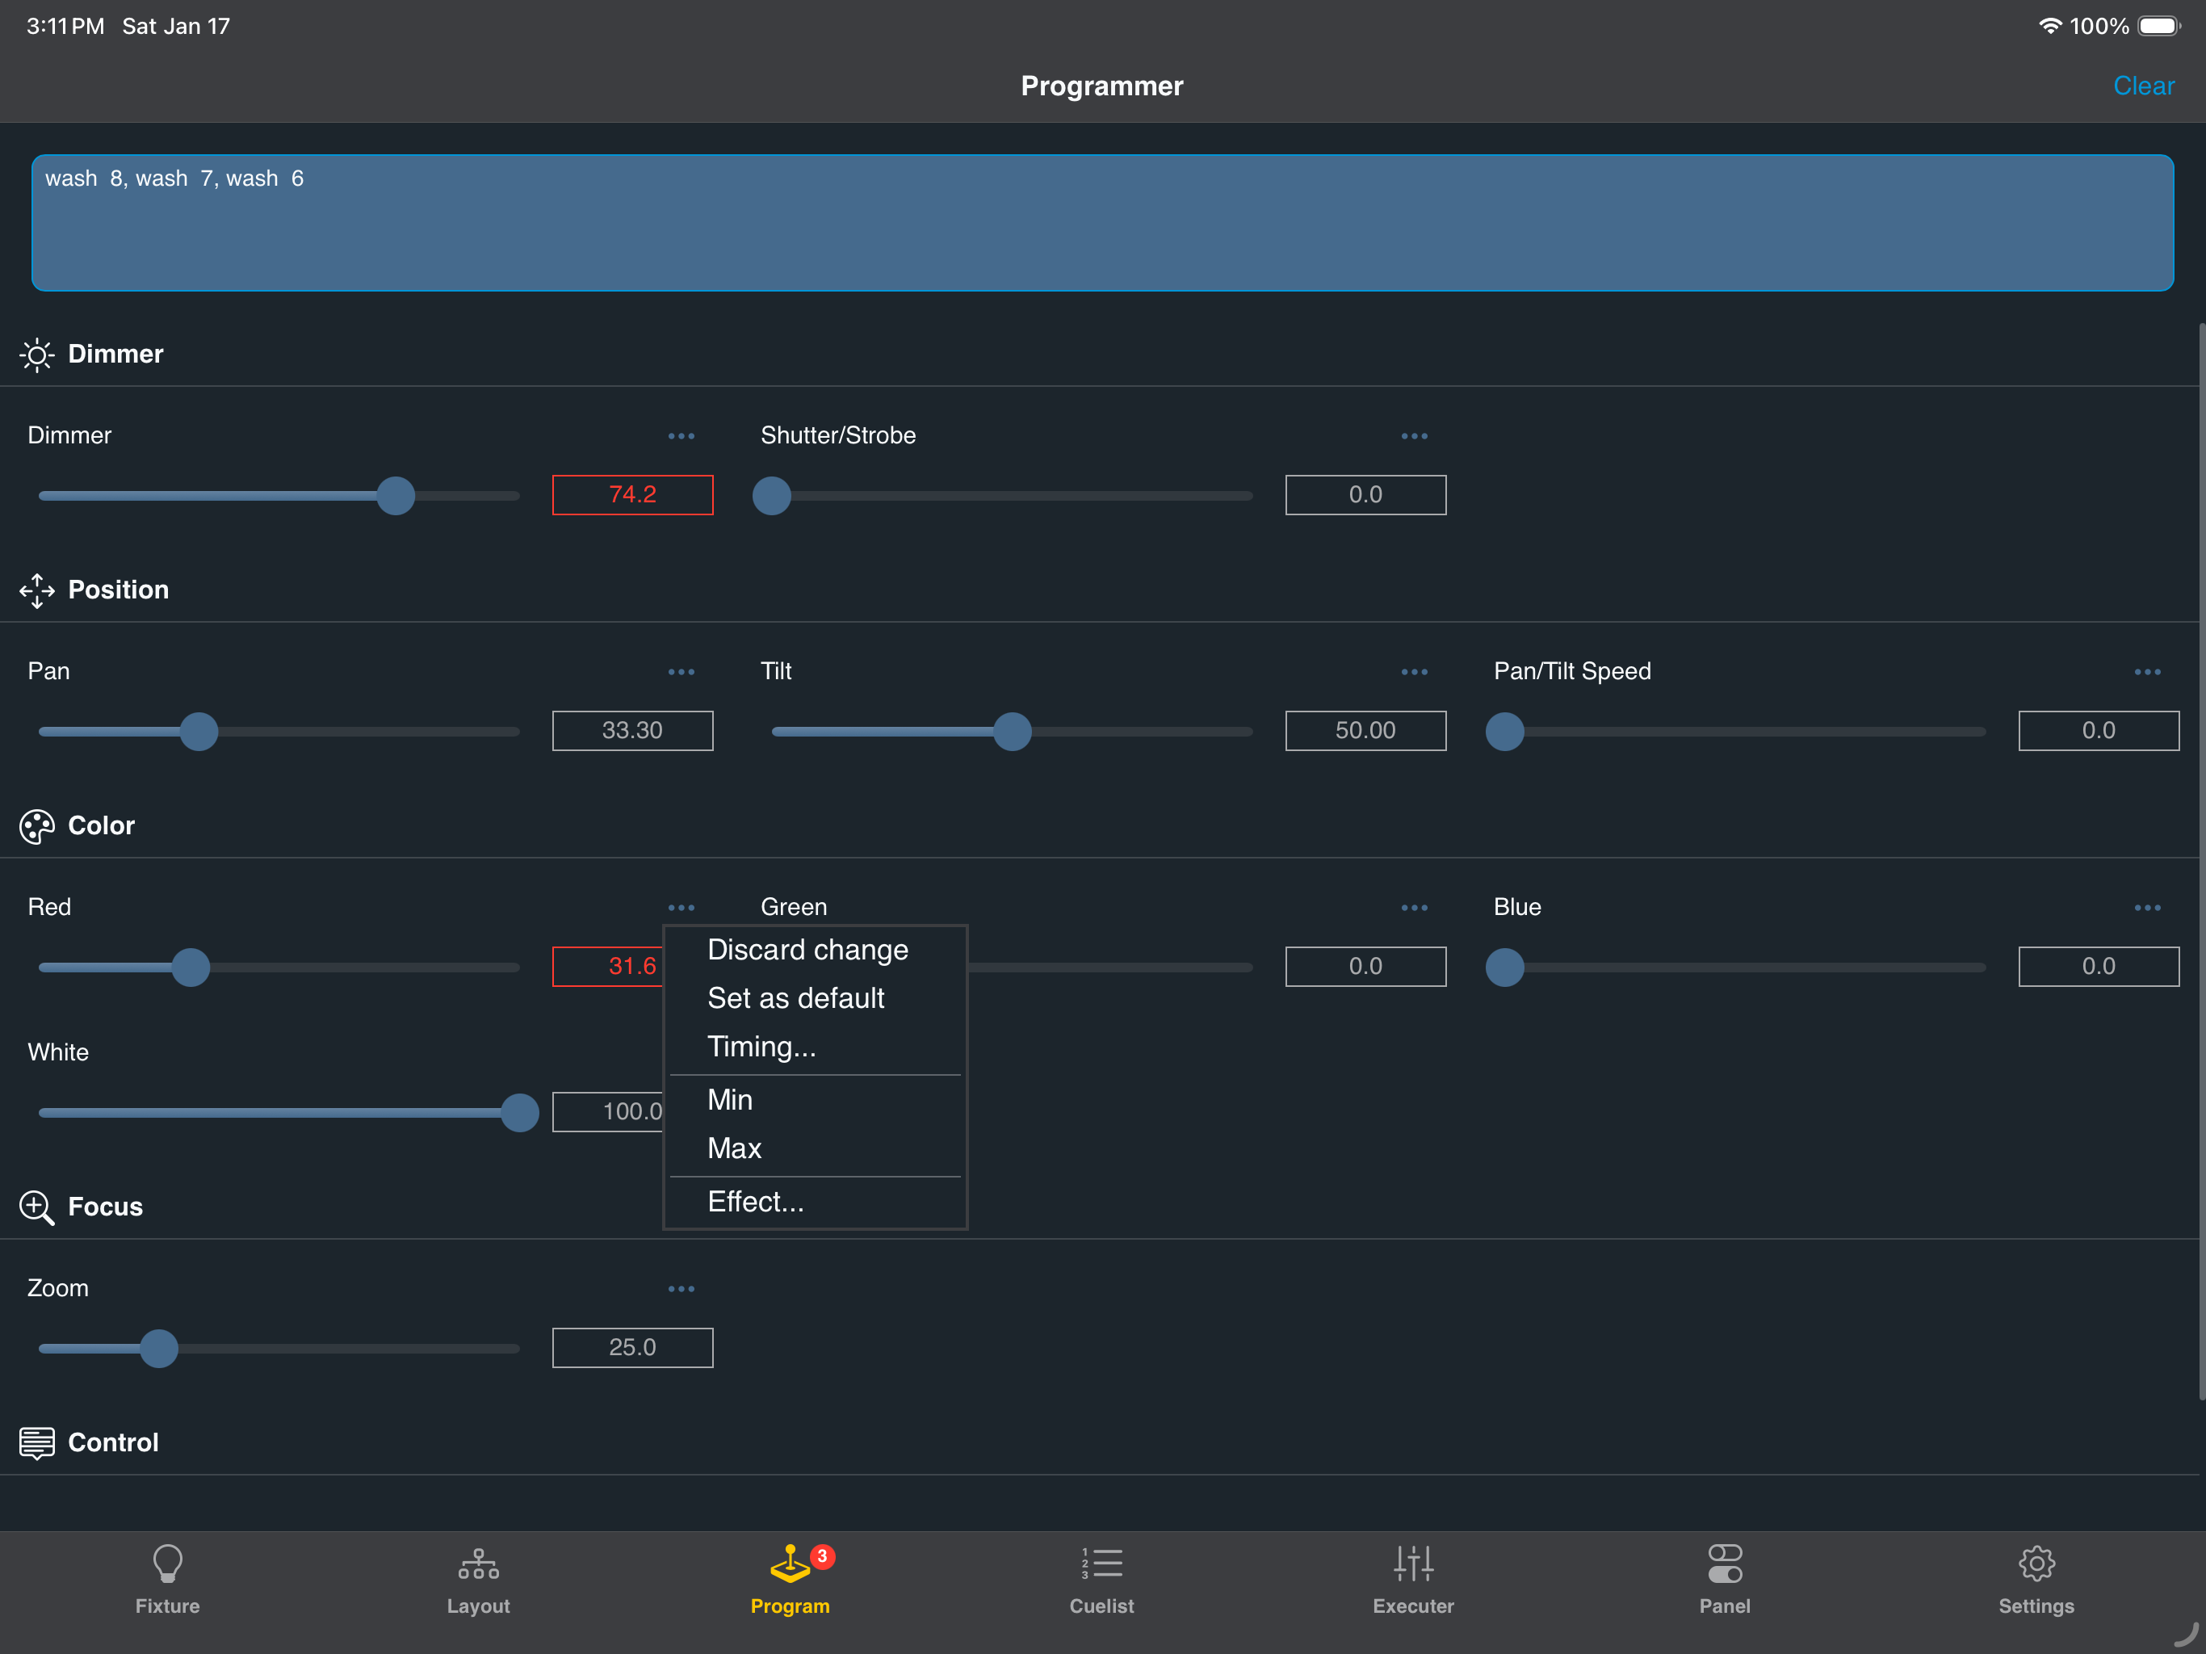Screen dimensions: 2206x1654
Task: Click the Pan slider handle
Action: coord(199,731)
